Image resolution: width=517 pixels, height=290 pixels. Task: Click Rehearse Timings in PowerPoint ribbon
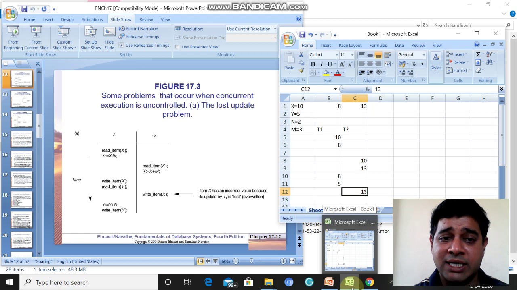(x=139, y=37)
